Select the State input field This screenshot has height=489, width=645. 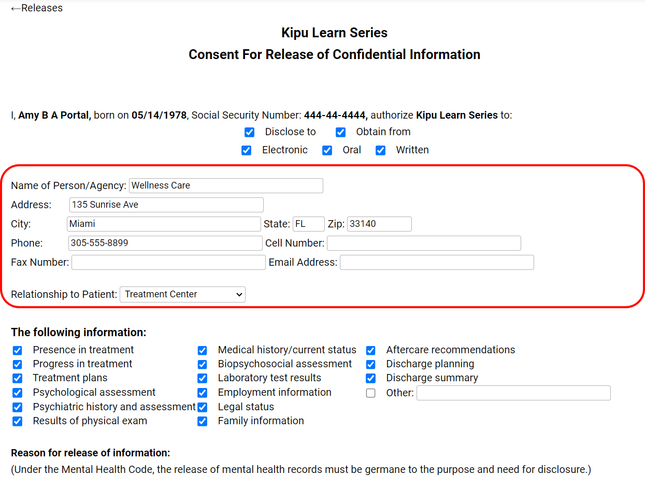pos(308,224)
